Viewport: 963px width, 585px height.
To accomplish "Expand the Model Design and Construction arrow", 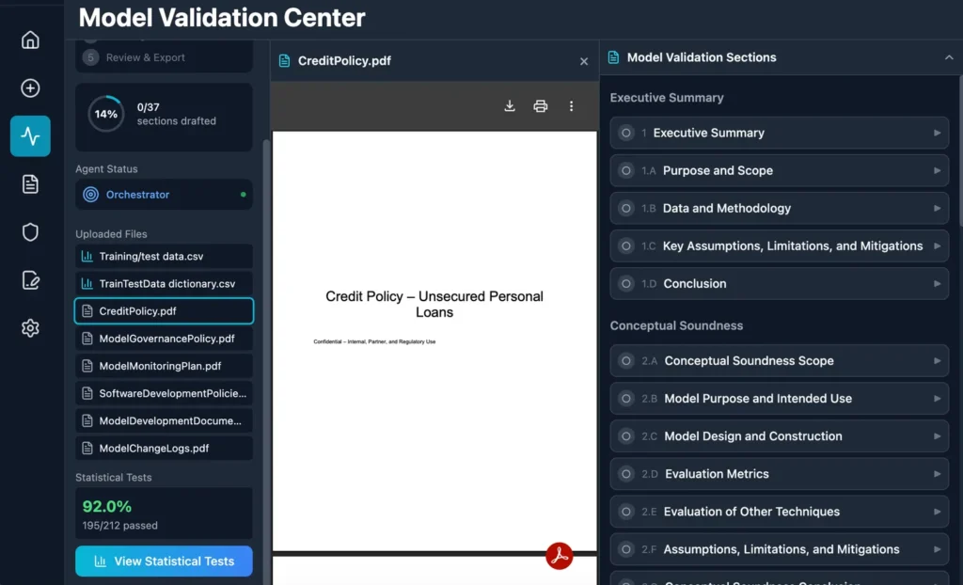I will 937,436.
